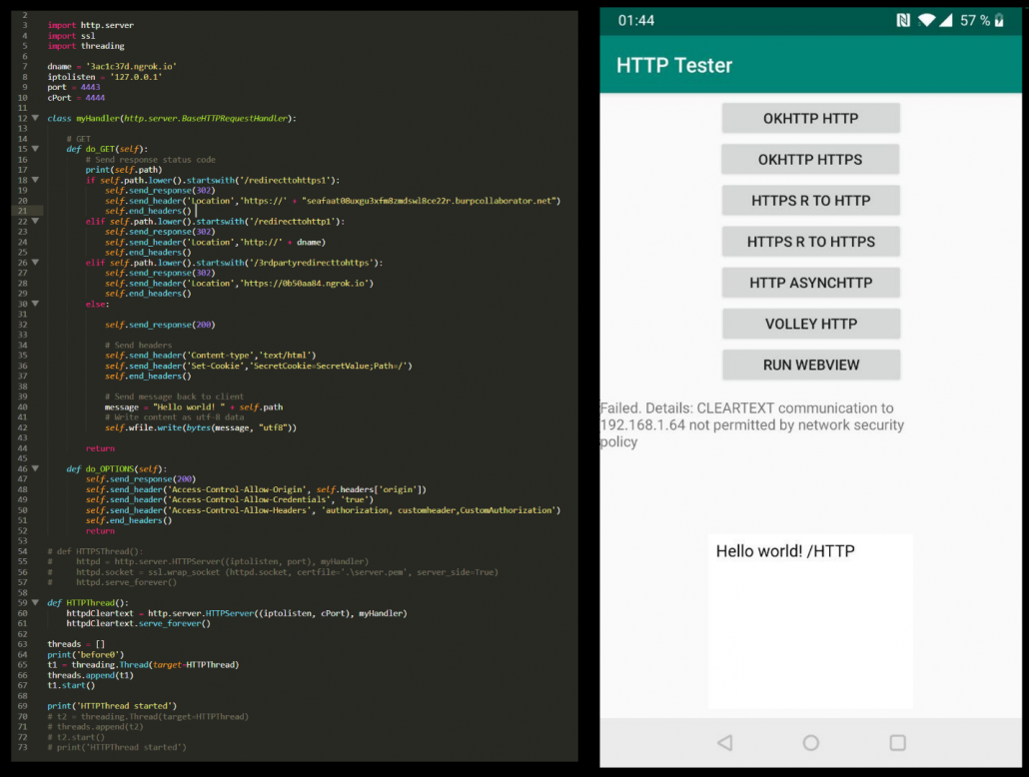The width and height of the screenshot is (1029, 777).
Task: Click the burpcollaborator.net URL string on line 20
Action: coord(432,201)
